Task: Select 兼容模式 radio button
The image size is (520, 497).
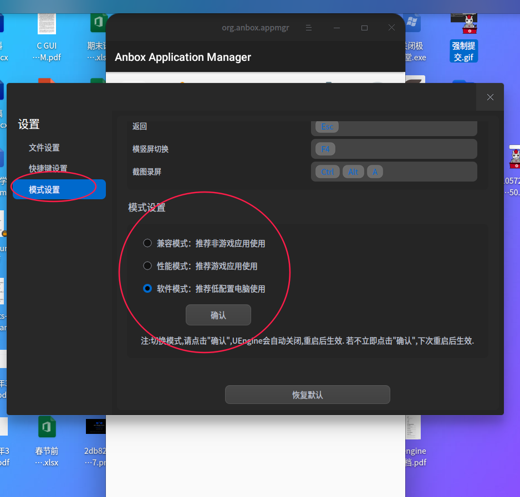Action: point(147,244)
